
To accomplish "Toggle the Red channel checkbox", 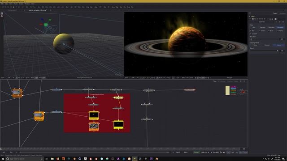I will coord(251,31).
